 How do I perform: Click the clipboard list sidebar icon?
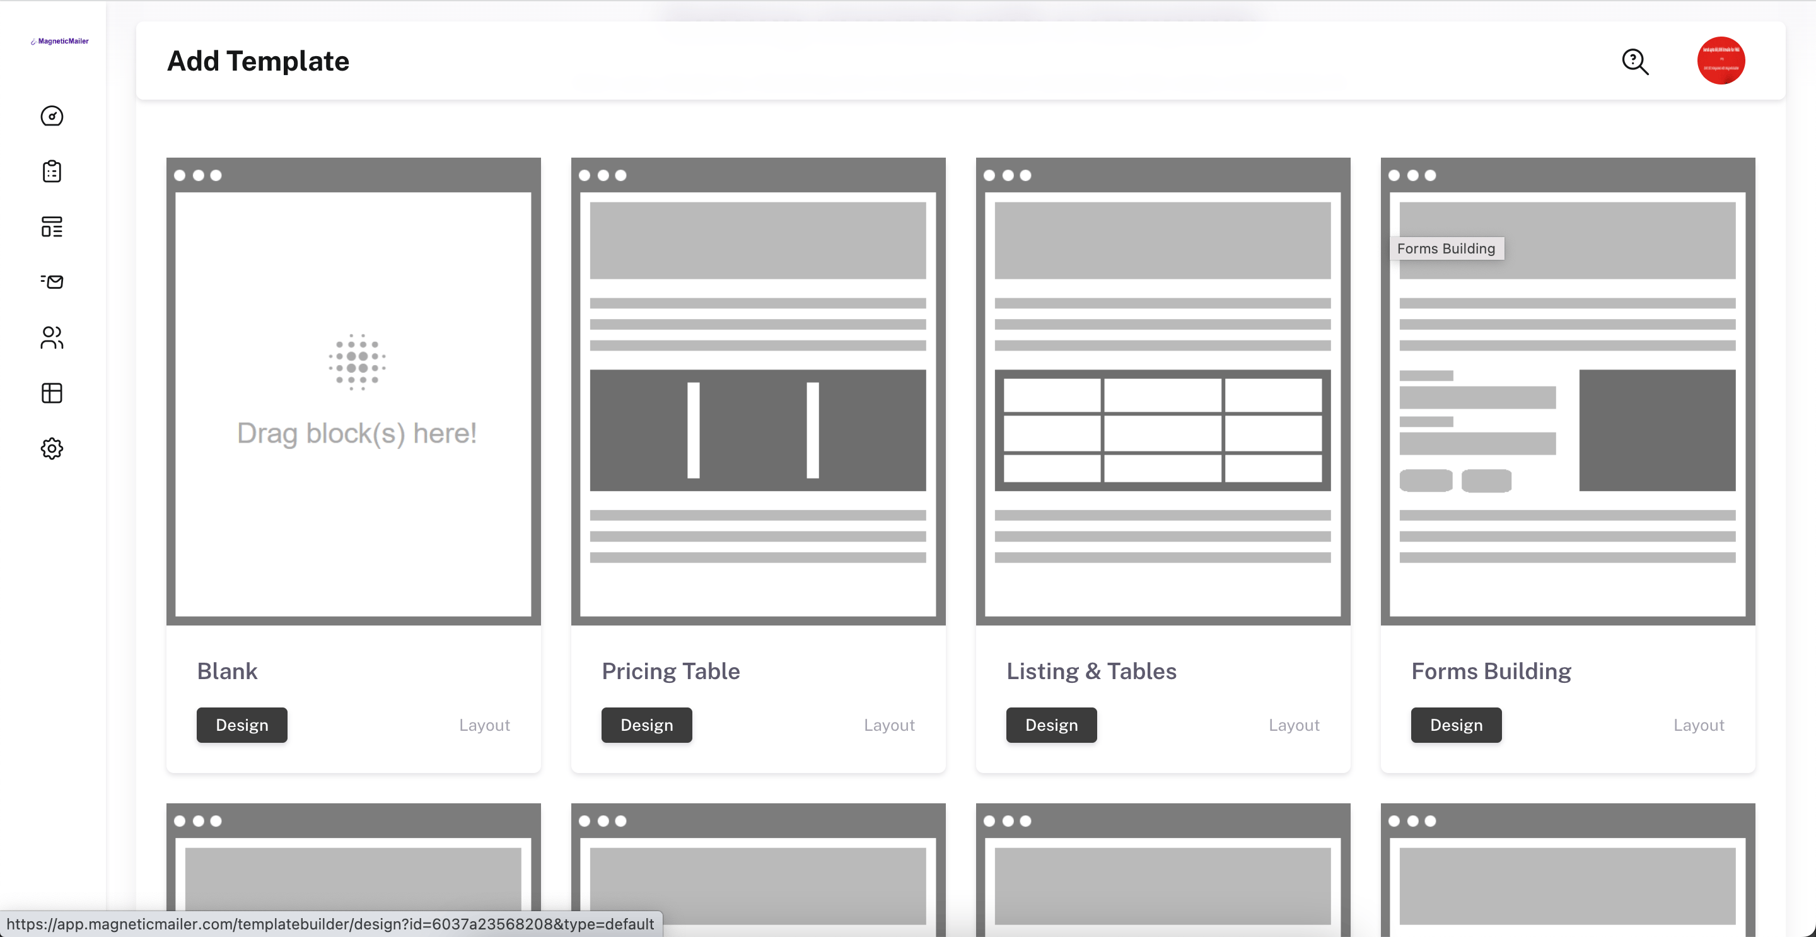click(52, 172)
